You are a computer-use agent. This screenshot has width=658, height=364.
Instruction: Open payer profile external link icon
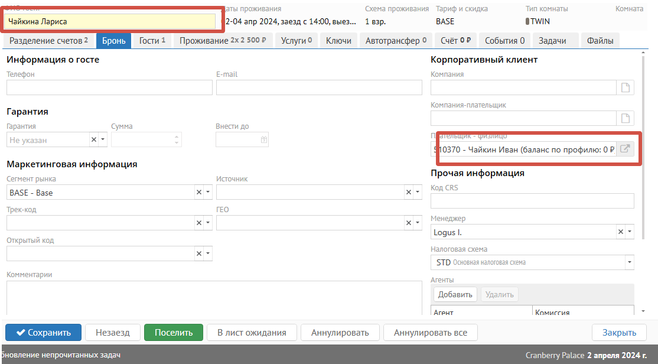624,149
